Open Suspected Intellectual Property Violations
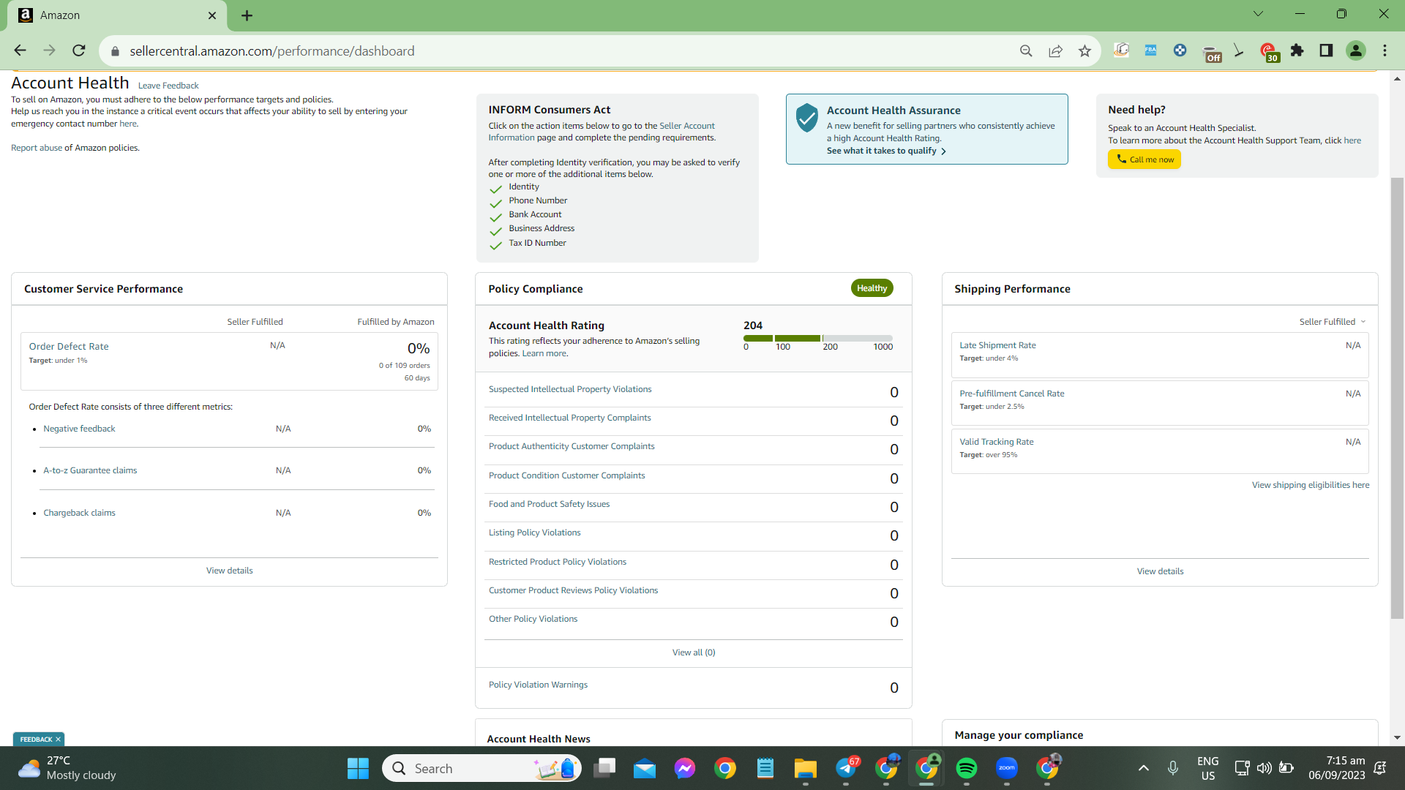The width and height of the screenshot is (1405, 790). coord(570,389)
